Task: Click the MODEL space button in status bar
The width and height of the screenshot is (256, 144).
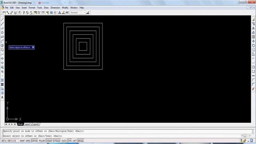Action: pos(81,141)
